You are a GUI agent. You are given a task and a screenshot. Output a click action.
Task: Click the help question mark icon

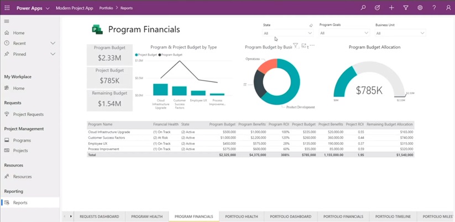434,8
